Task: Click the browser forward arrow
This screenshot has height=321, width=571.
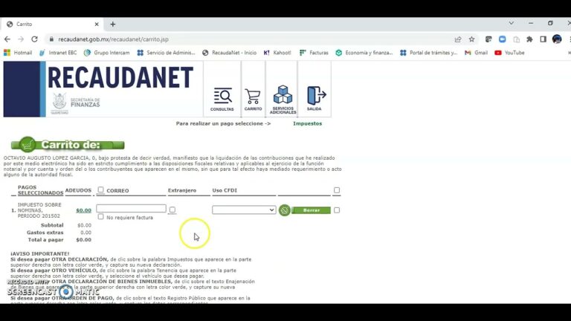Action: [x=21, y=39]
